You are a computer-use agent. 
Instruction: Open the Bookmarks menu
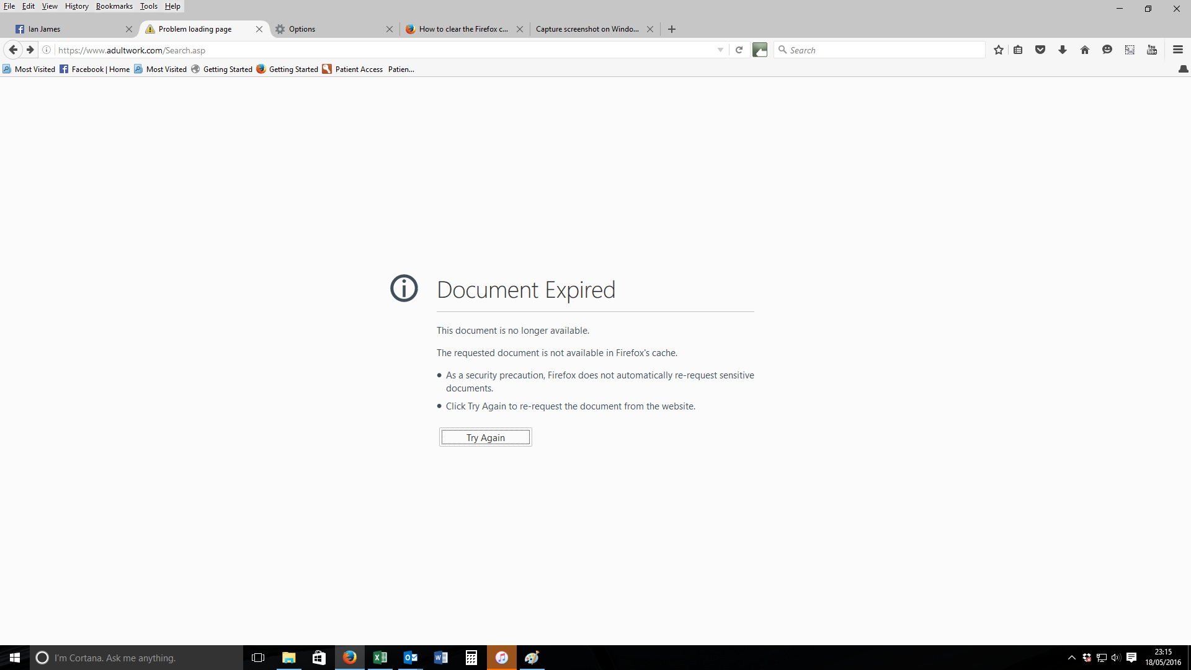114,6
